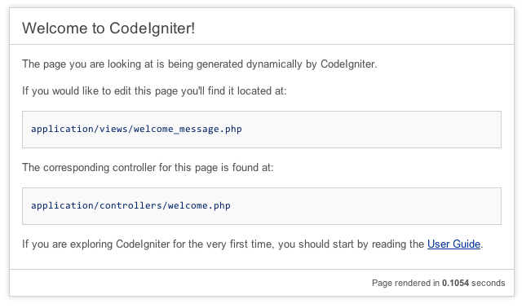The image size is (522, 308).
Task: Click 'controllers' in the second code path
Action: [130, 205]
